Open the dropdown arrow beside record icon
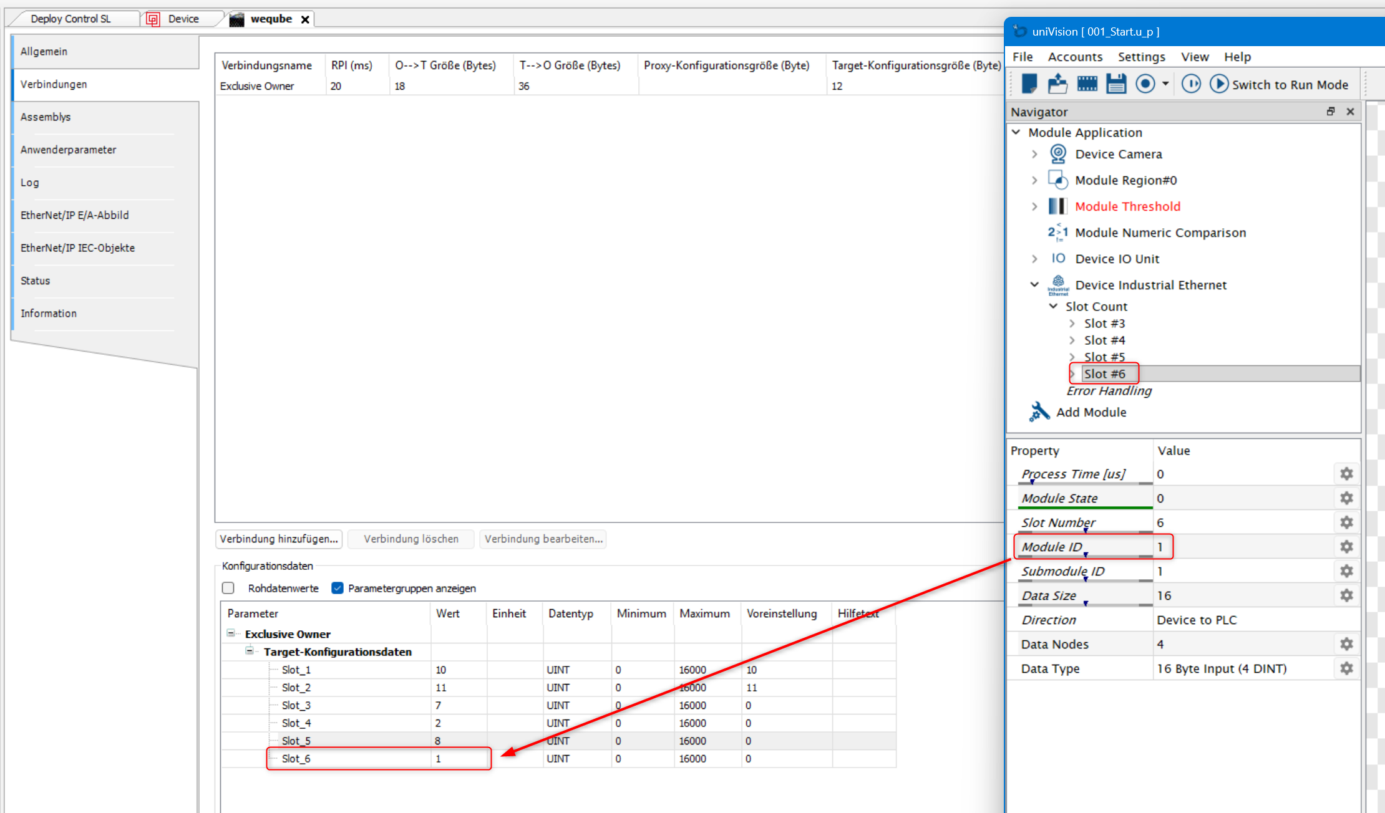 (x=1165, y=84)
